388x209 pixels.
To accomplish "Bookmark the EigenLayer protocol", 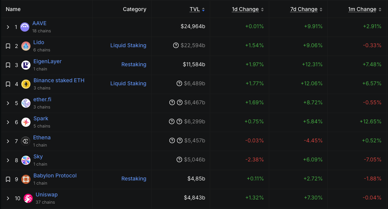I will point(8,65).
